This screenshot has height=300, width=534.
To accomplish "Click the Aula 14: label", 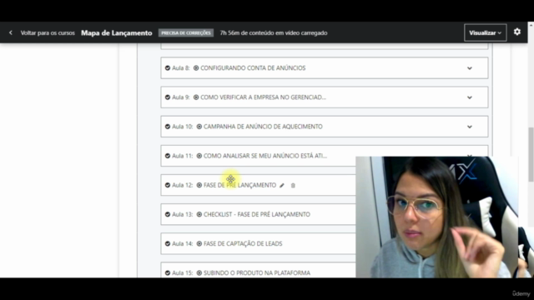I will pyautogui.click(x=182, y=243).
